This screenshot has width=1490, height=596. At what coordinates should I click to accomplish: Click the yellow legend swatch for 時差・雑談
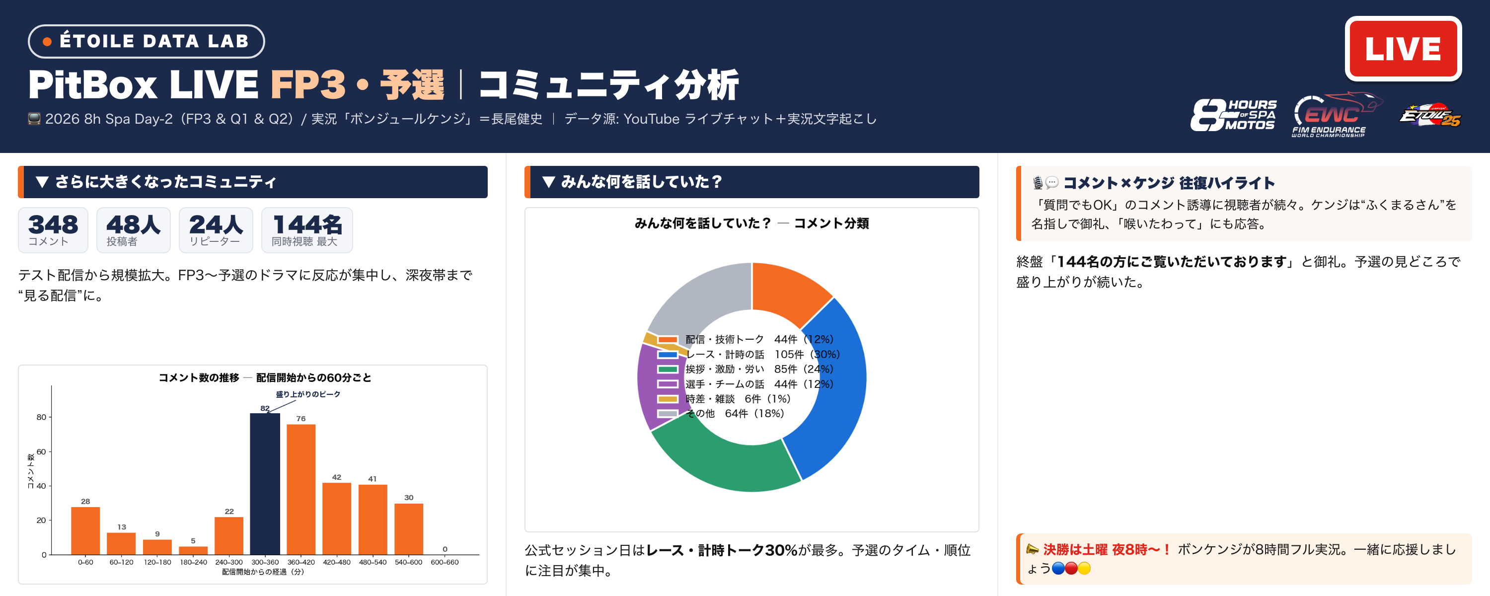coord(668,399)
